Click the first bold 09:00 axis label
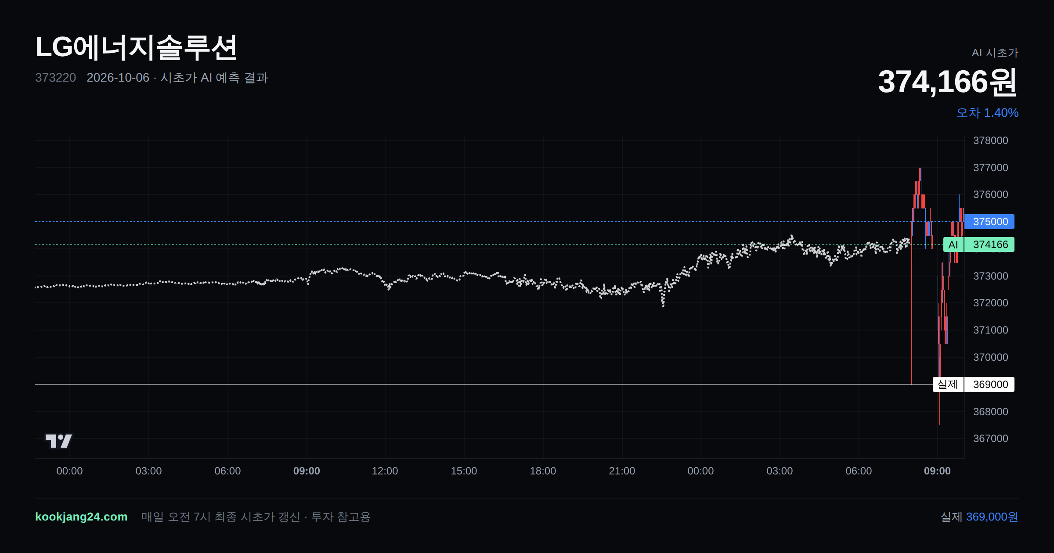 (307, 471)
